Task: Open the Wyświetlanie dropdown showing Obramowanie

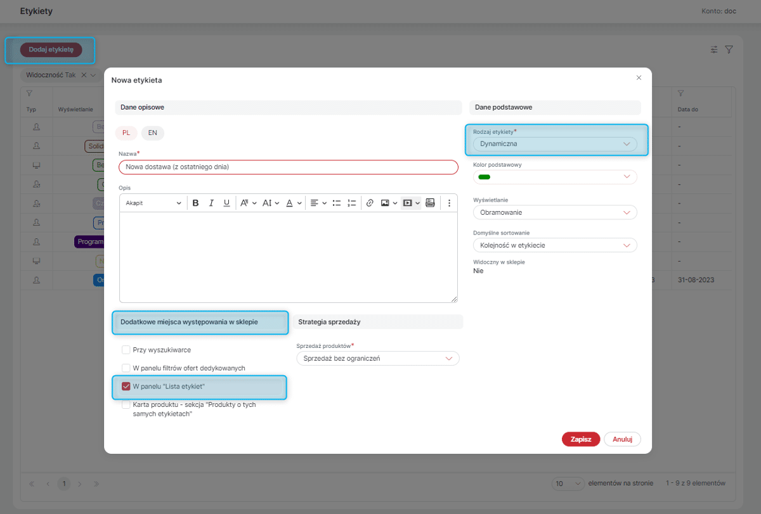Action: pos(555,212)
